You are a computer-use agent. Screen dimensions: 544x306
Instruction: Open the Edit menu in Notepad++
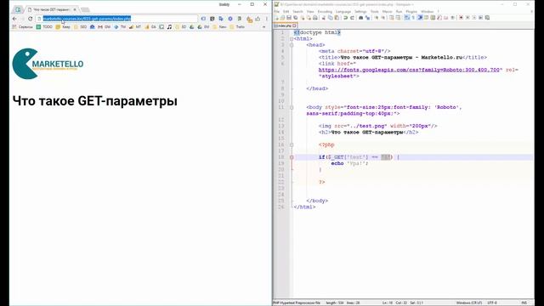tap(286, 11)
